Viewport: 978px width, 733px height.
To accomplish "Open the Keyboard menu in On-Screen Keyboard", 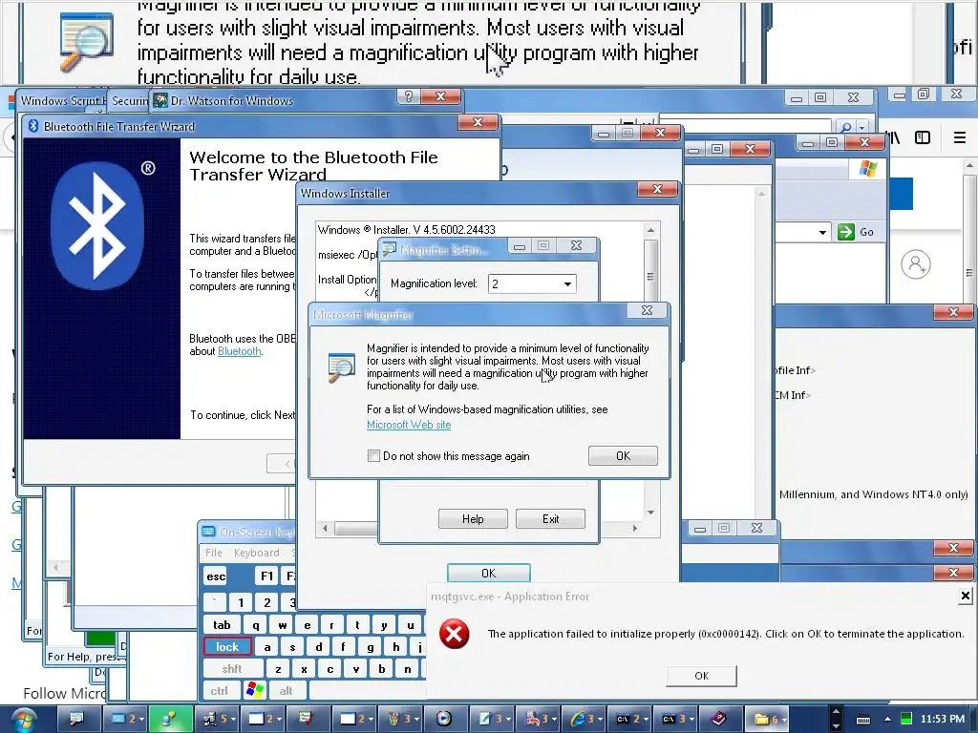I will tap(256, 553).
